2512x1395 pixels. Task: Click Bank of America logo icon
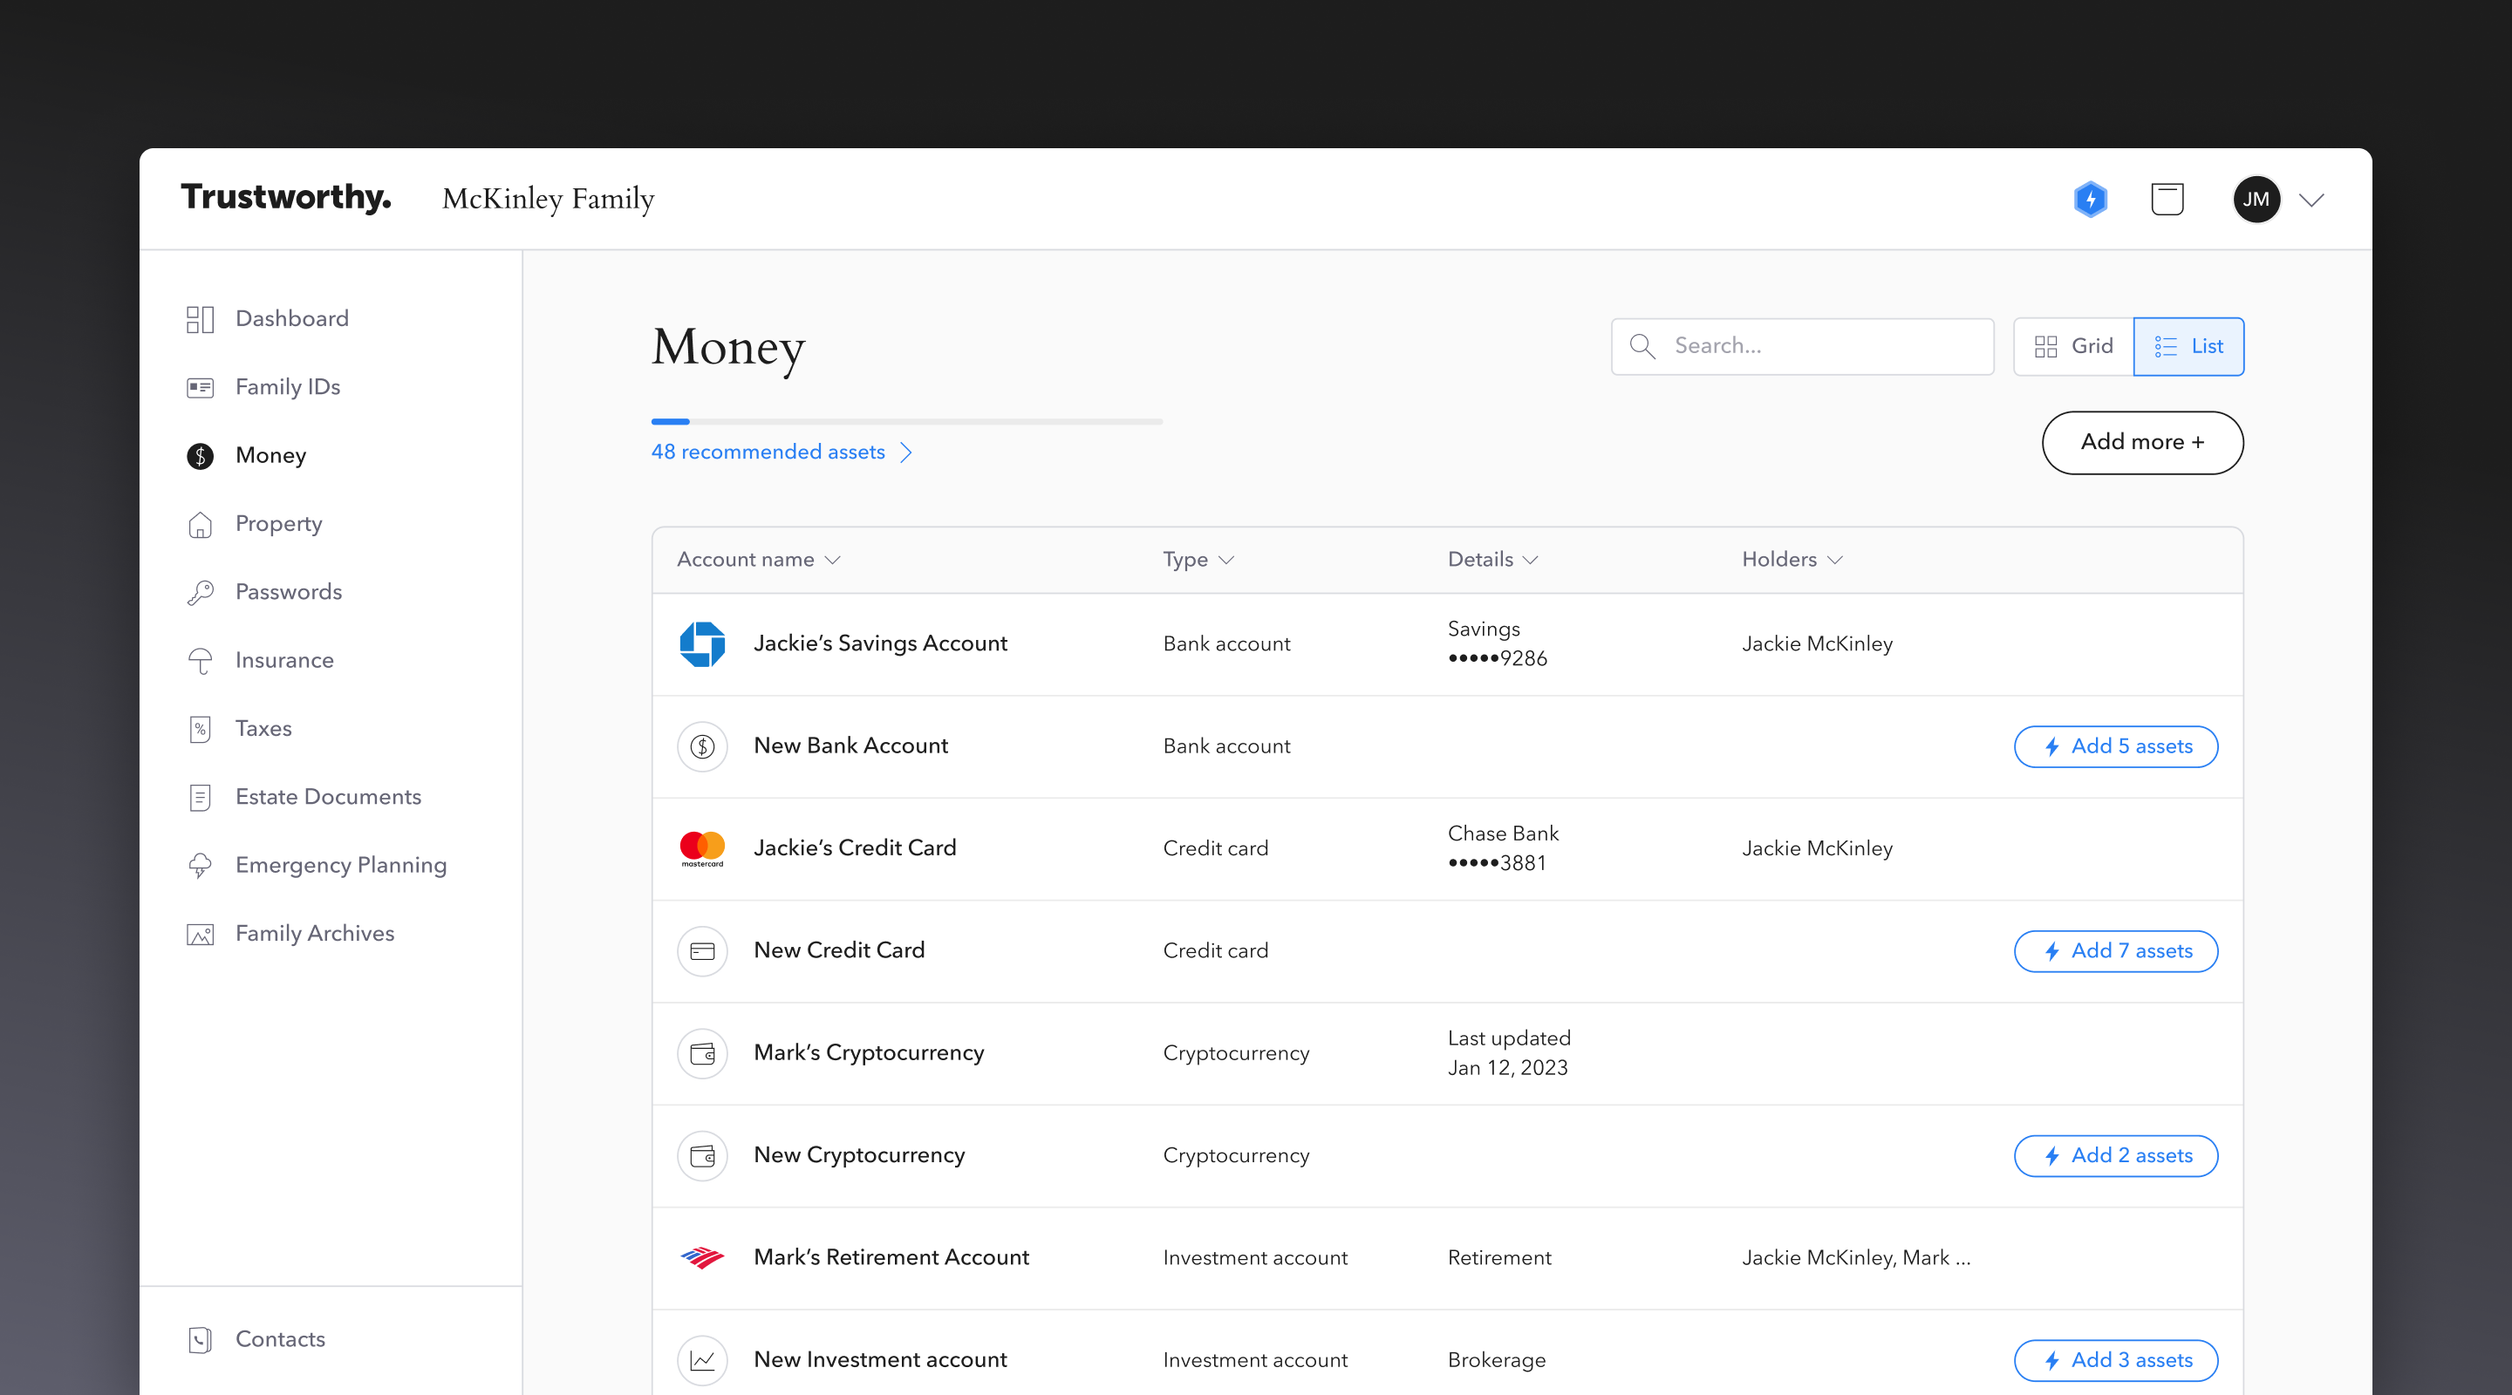702,1257
